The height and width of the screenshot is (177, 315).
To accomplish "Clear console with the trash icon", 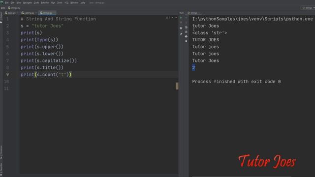I will click(x=186, y=41).
